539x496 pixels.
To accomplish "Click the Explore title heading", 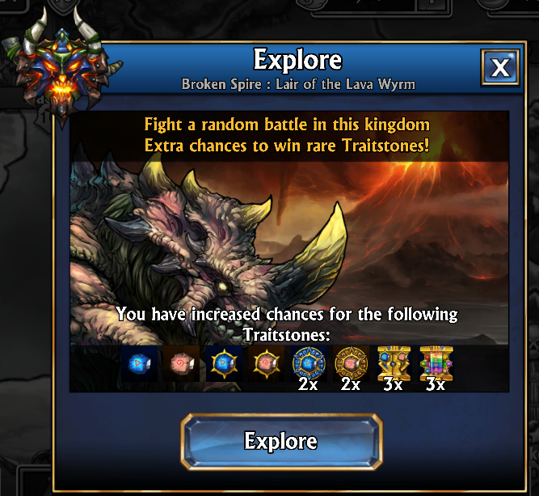I will click(297, 60).
